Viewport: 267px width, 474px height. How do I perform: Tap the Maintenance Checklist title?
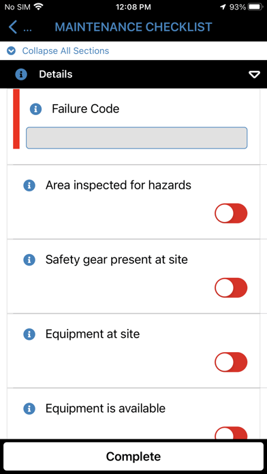pyautogui.click(x=133, y=27)
